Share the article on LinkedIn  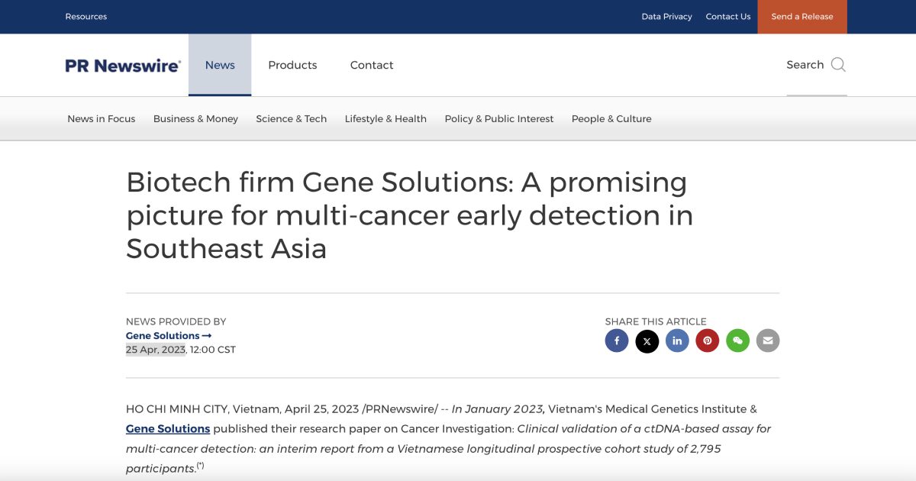677,341
